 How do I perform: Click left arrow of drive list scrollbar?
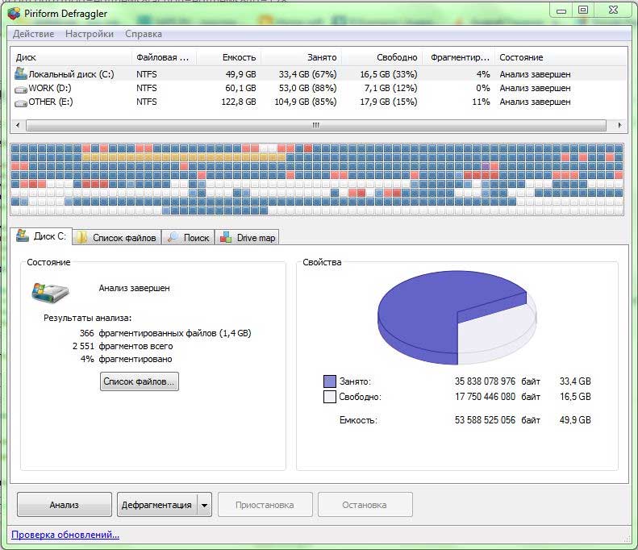pyautogui.click(x=18, y=125)
